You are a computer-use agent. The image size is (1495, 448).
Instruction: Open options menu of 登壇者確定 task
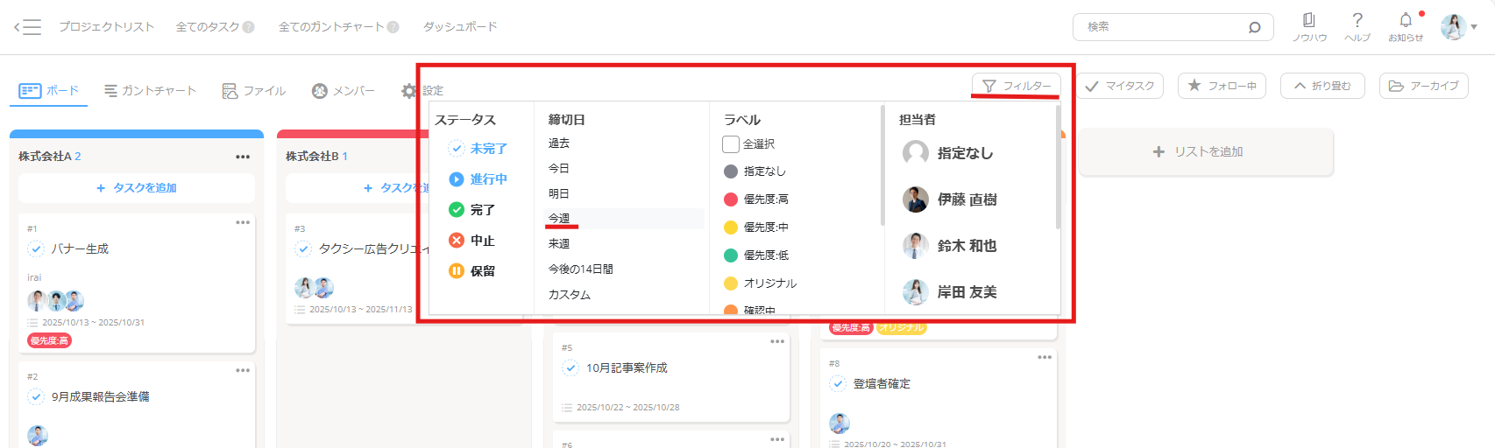[x=1045, y=357]
